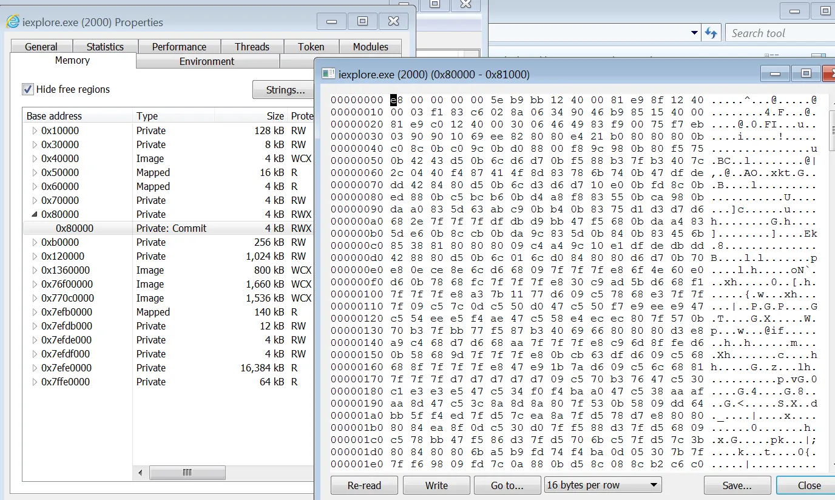
Task: Minimize the memory editor window
Action: 776,73
